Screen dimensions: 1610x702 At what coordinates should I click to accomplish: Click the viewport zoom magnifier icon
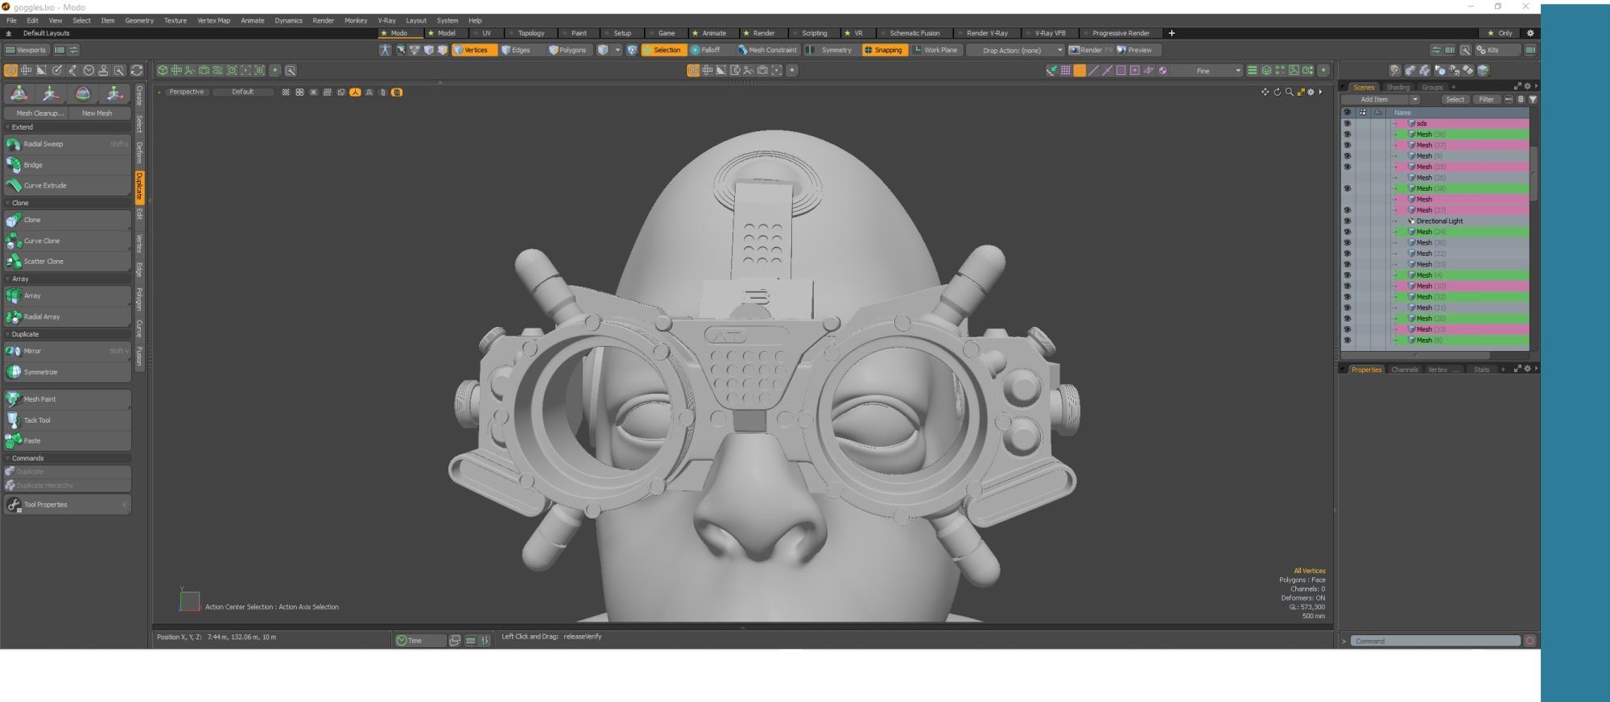pos(1289,92)
